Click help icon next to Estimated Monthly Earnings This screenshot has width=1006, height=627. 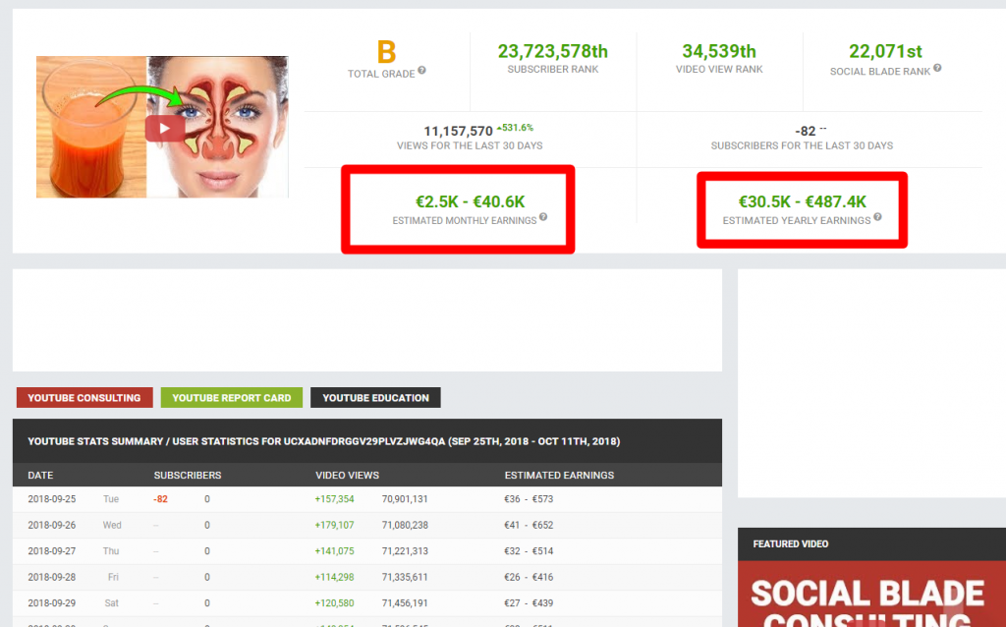(542, 217)
